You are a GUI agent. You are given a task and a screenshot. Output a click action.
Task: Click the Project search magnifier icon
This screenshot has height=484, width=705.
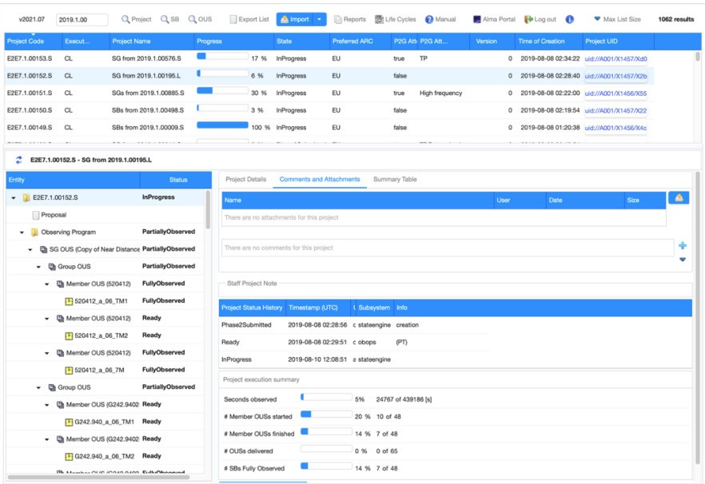coord(125,19)
